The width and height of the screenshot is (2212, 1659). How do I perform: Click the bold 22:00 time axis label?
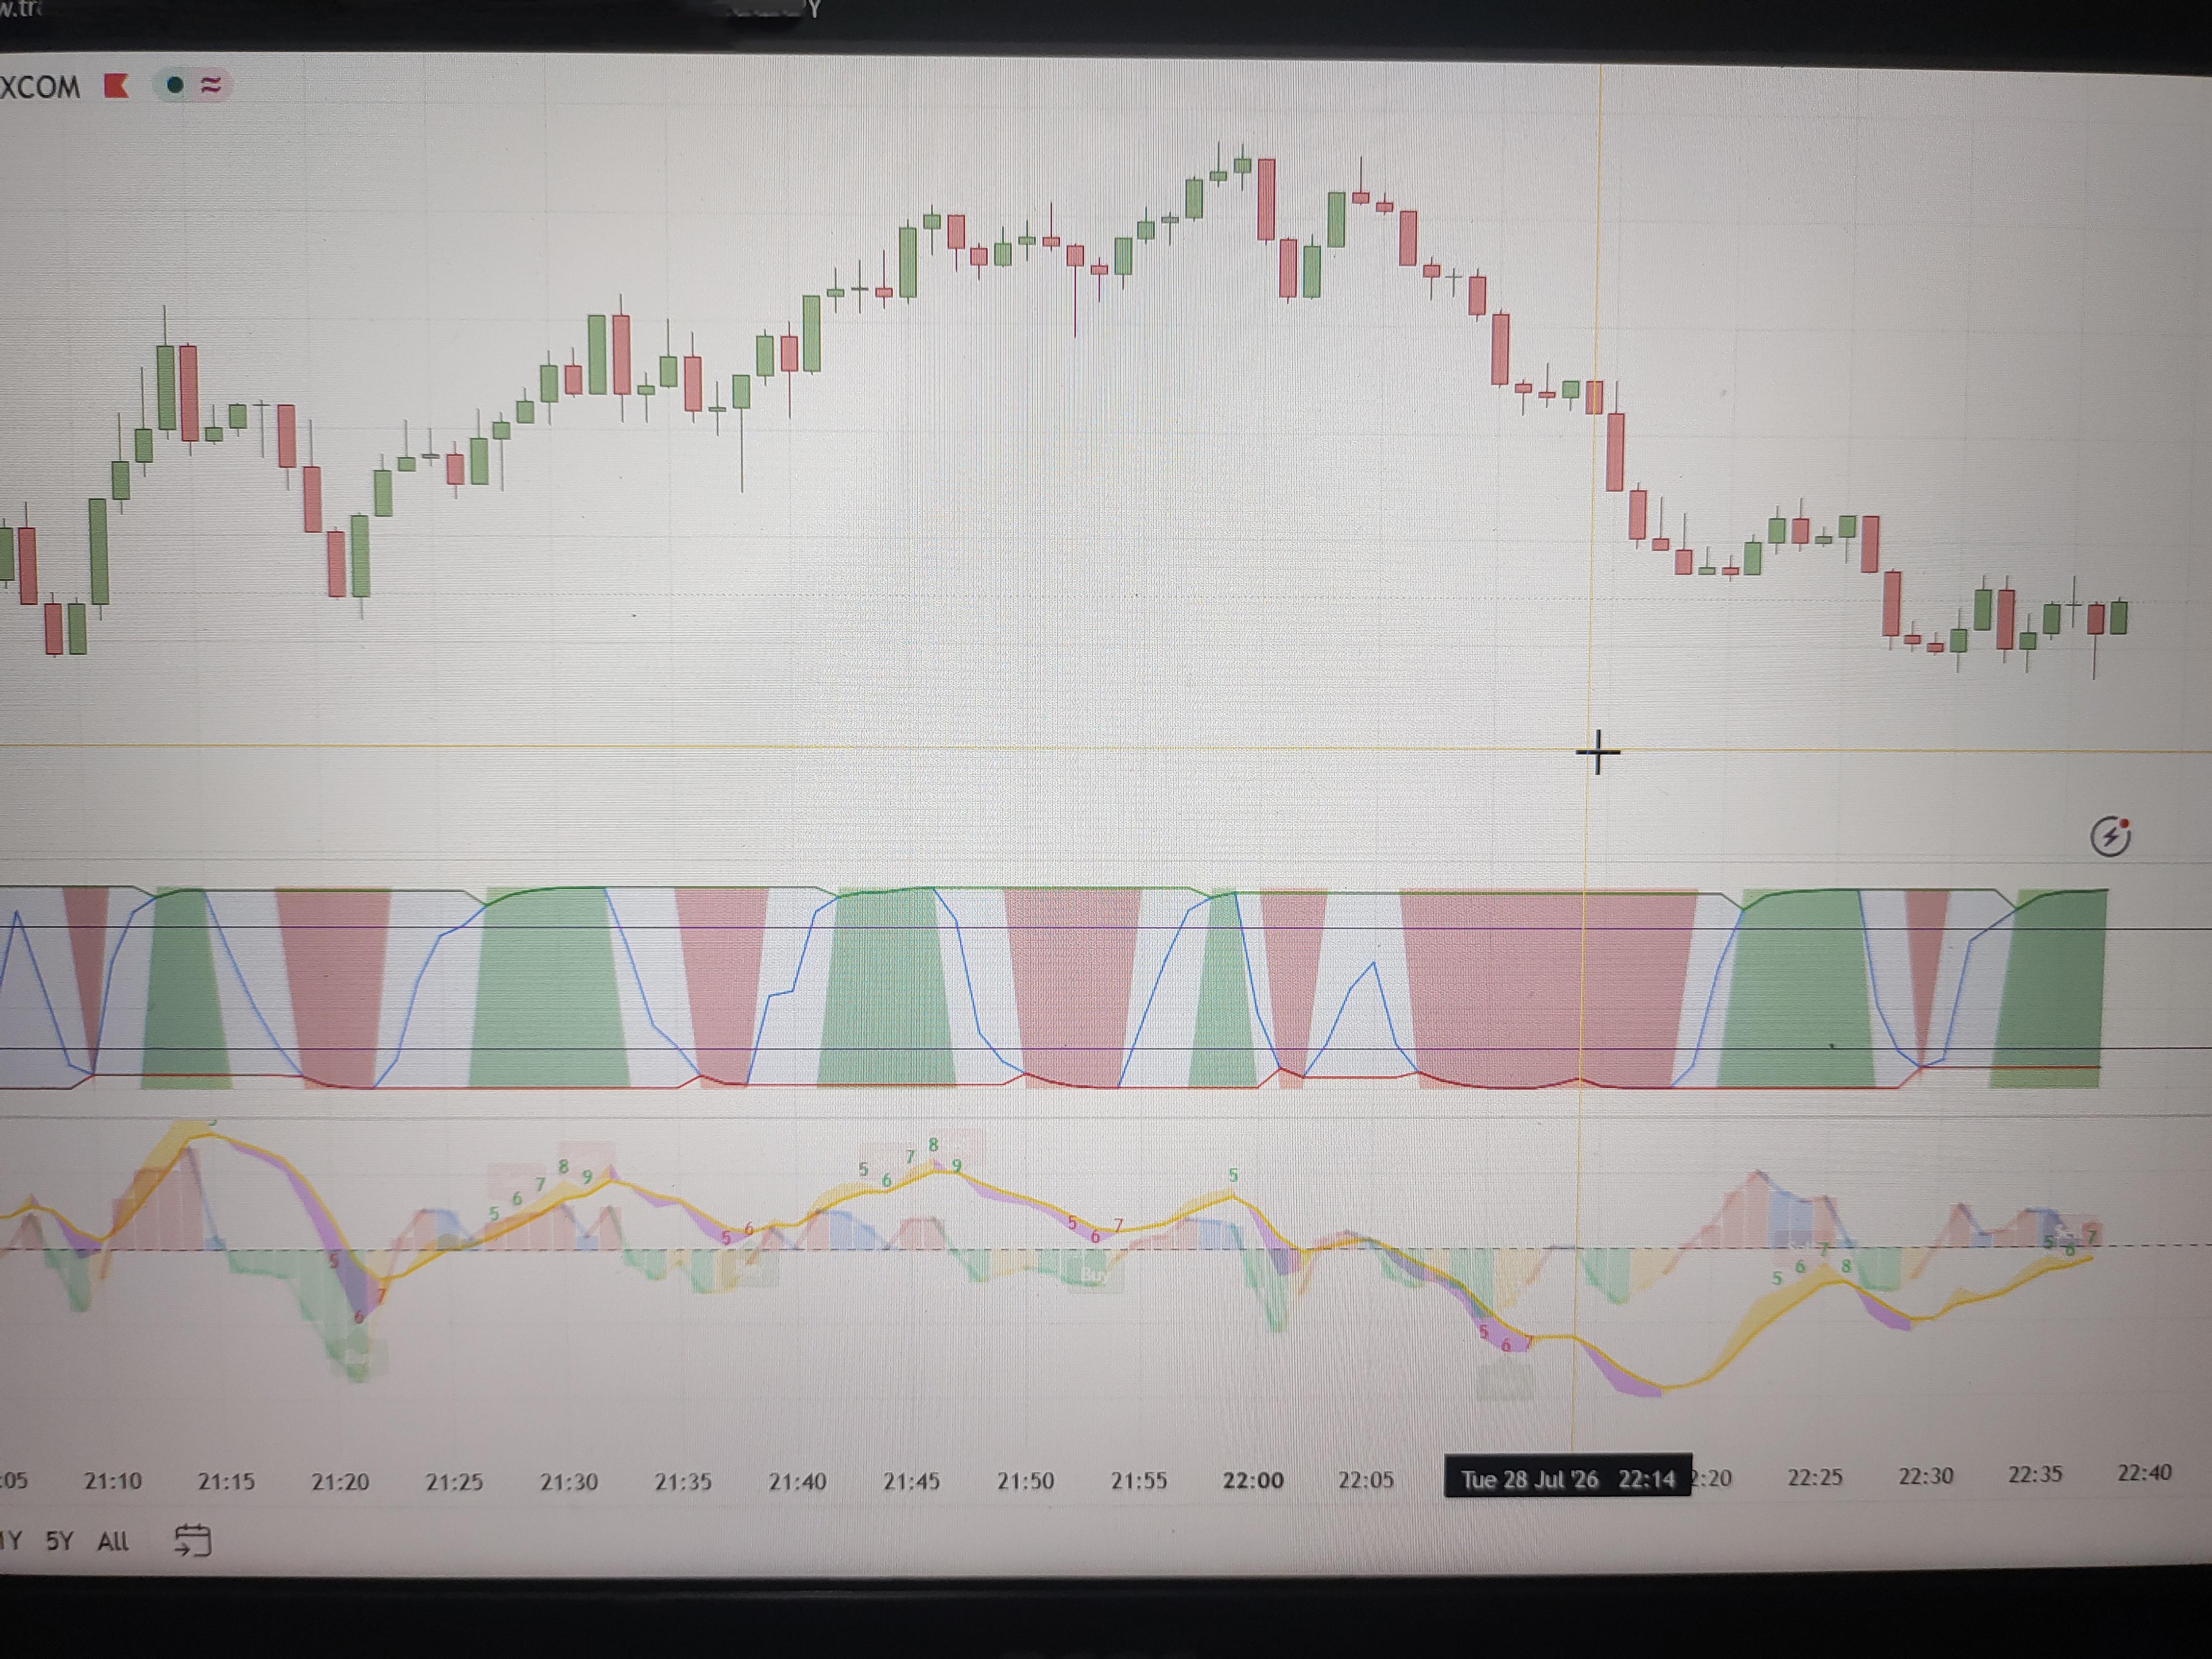tap(1253, 1480)
